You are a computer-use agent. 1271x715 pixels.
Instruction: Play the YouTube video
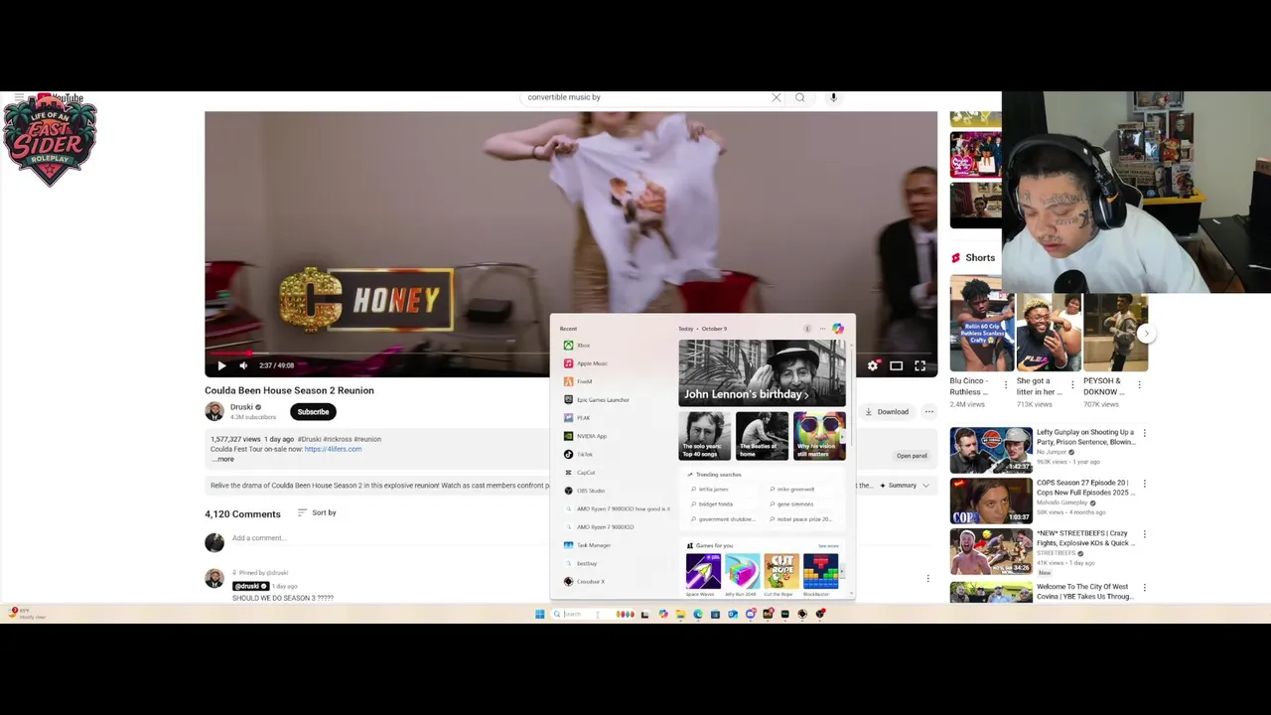point(221,365)
